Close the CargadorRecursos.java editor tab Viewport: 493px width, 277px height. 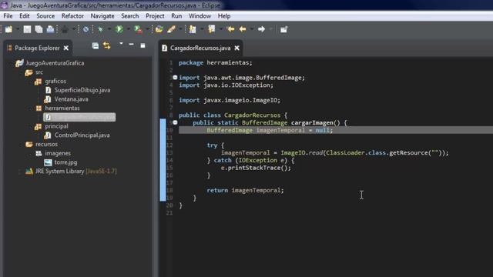click(x=236, y=48)
